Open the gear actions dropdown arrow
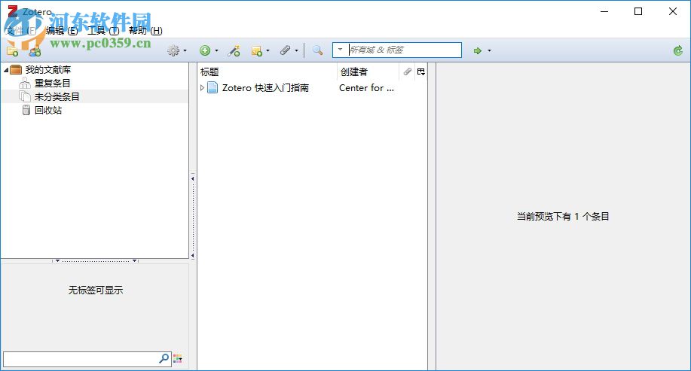 click(185, 50)
